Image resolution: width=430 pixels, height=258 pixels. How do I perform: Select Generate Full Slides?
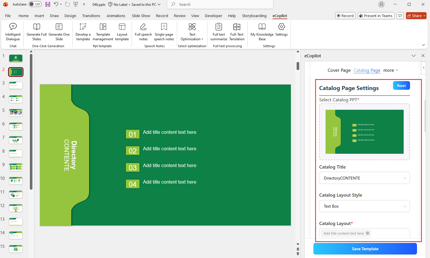click(x=36, y=32)
